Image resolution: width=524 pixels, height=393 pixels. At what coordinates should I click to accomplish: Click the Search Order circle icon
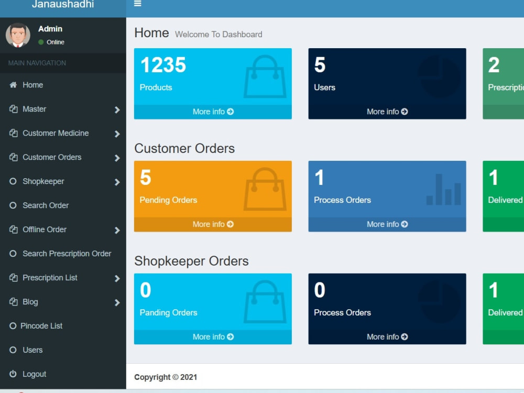tap(13, 205)
